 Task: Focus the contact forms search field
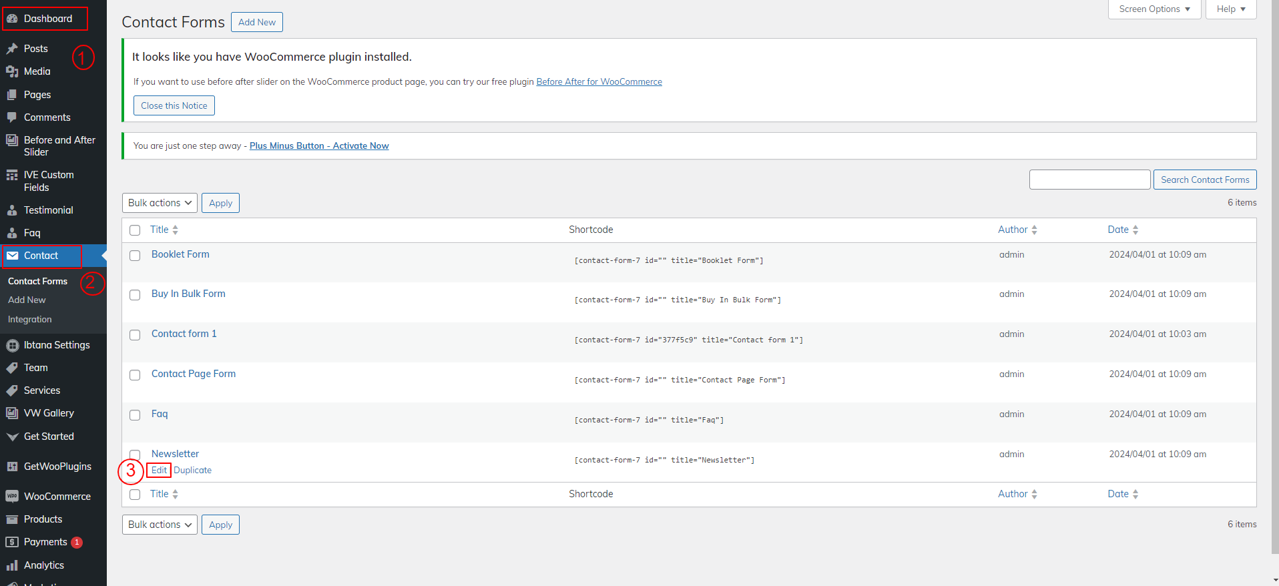(x=1089, y=180)
